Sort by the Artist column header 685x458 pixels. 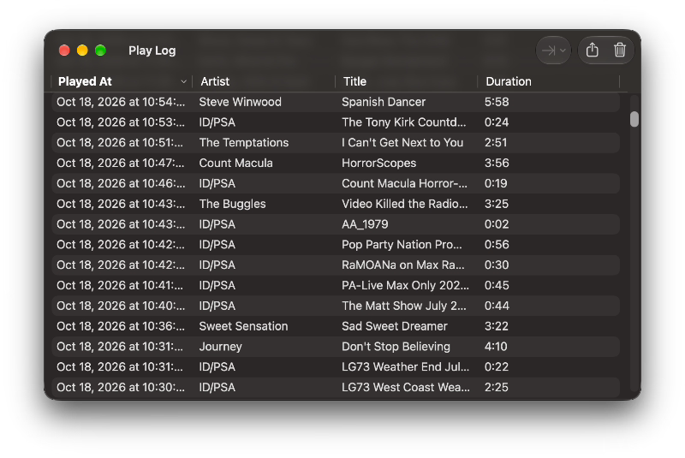pos(215,81)
